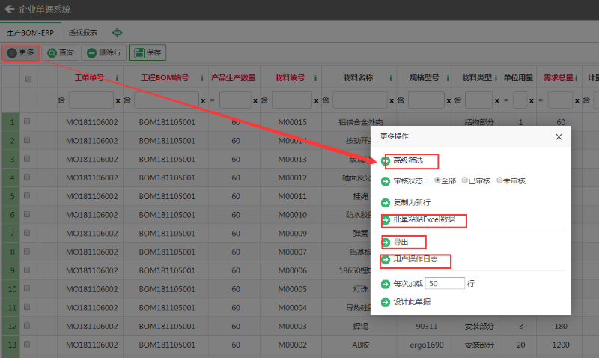The image size is (599, 358).
Task: Click green arrow icon beside 高级筛选
Action: [386, 161]
